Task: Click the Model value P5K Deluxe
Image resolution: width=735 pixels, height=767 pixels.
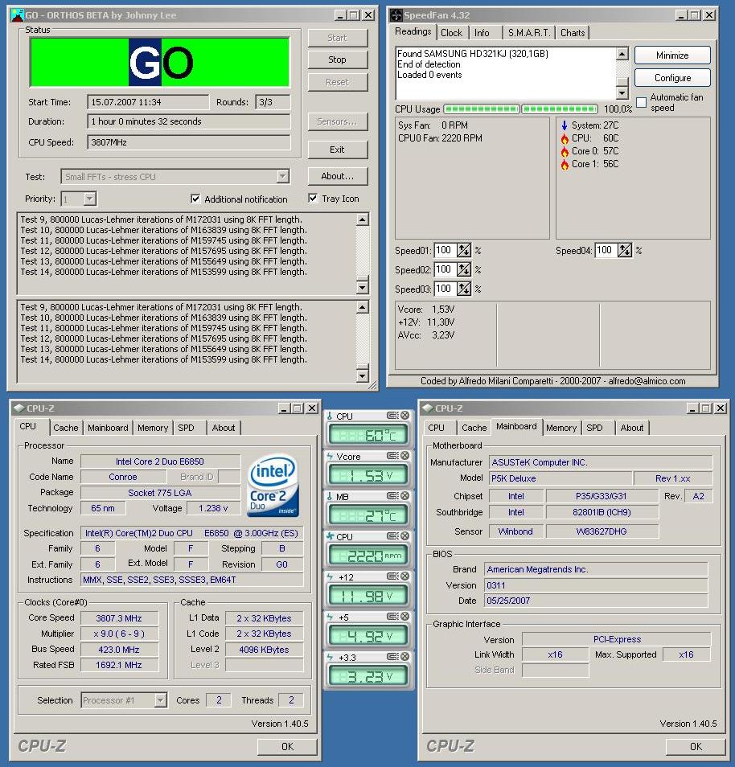Action: (x=560, y=478)
